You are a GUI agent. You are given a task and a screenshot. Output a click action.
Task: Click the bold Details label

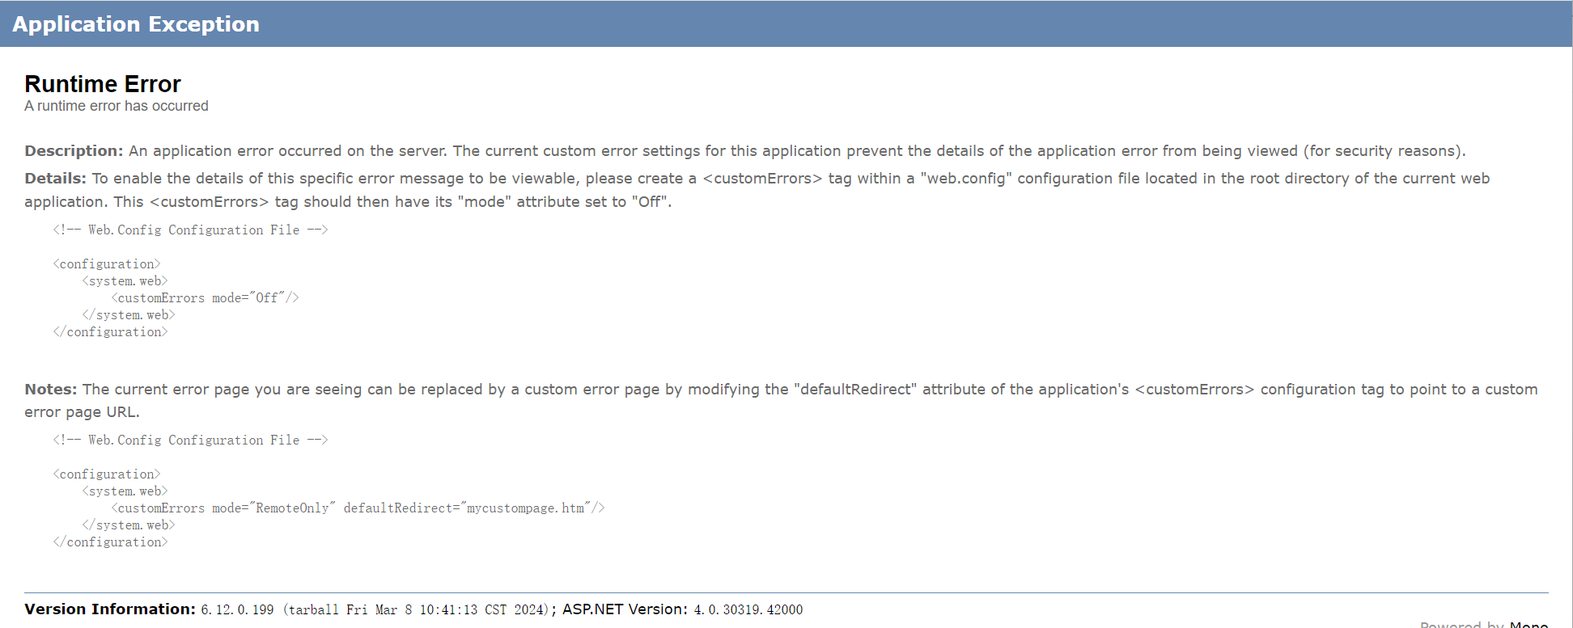pyautogui.click(x=55, y=179)
